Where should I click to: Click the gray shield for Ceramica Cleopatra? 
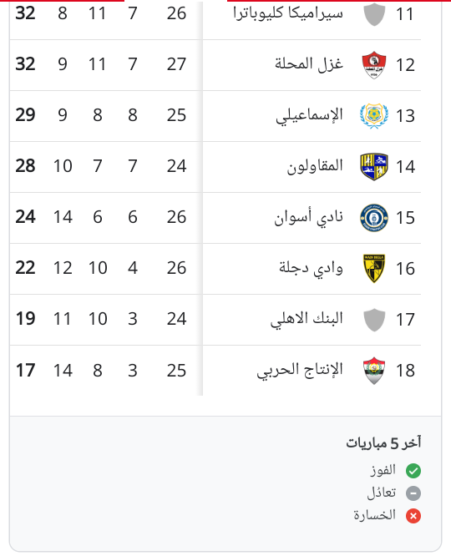coord(374,14)
